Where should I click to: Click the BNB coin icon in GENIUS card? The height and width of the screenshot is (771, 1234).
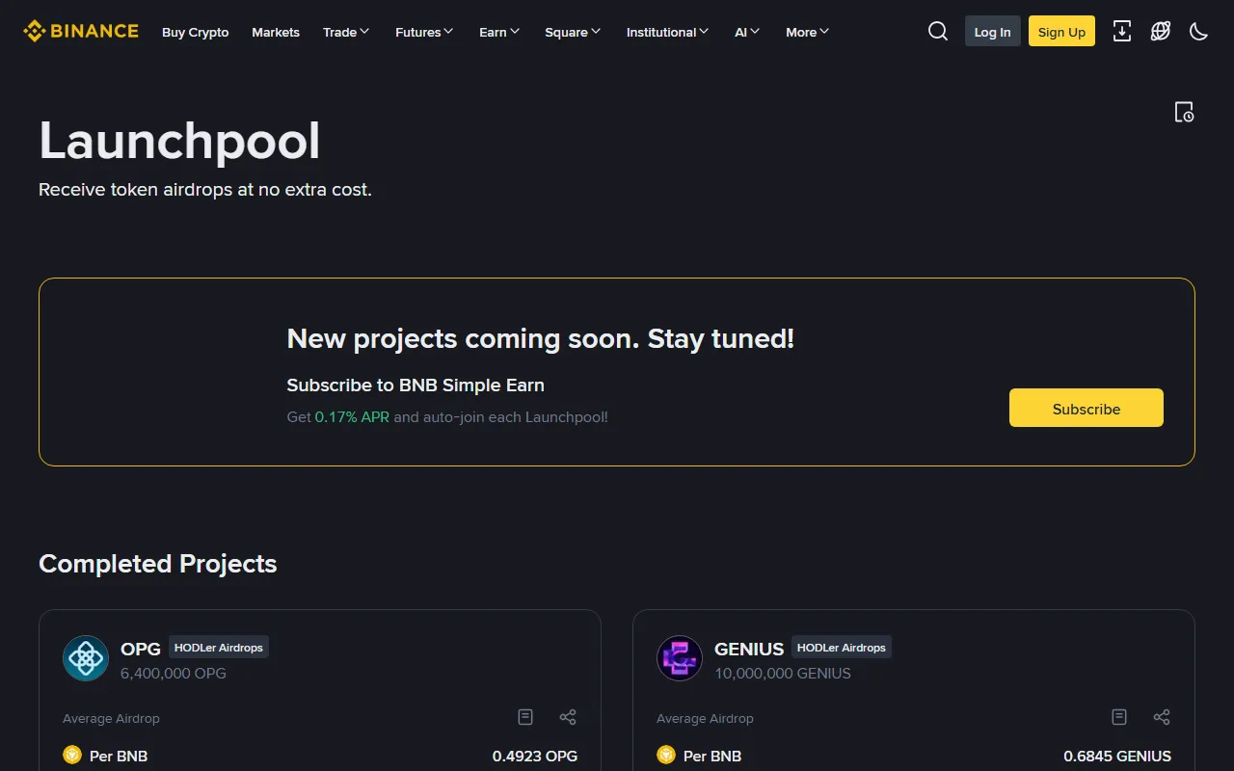(x=666, y=755)
